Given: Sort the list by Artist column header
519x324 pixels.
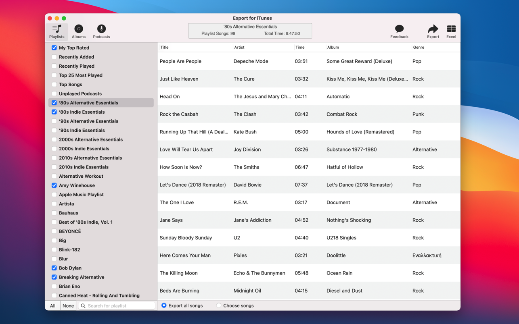Looking at the screenshot, I should tap(239, 47).
